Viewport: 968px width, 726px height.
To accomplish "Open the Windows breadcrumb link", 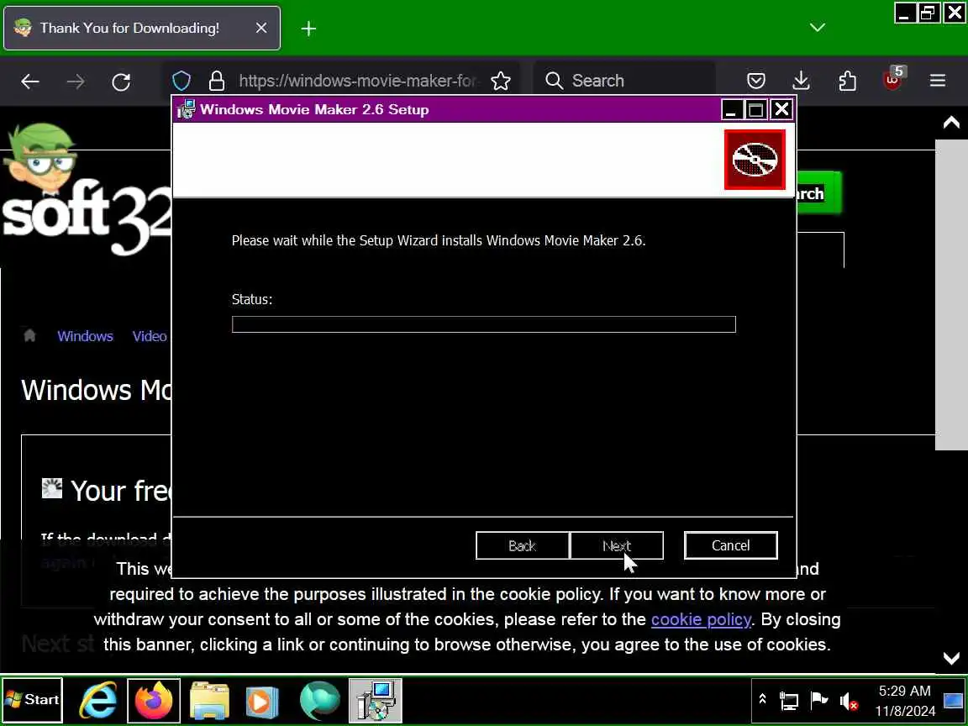I will click(x=85, y=336).
